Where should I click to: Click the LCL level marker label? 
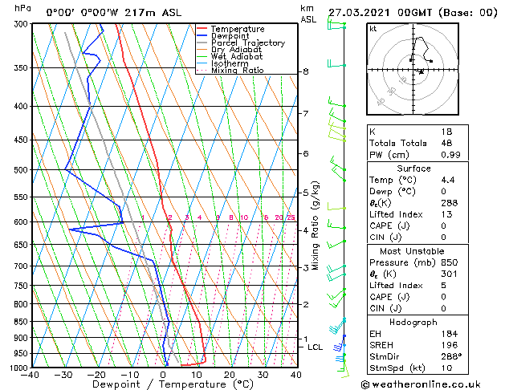(x=315, y=347)
